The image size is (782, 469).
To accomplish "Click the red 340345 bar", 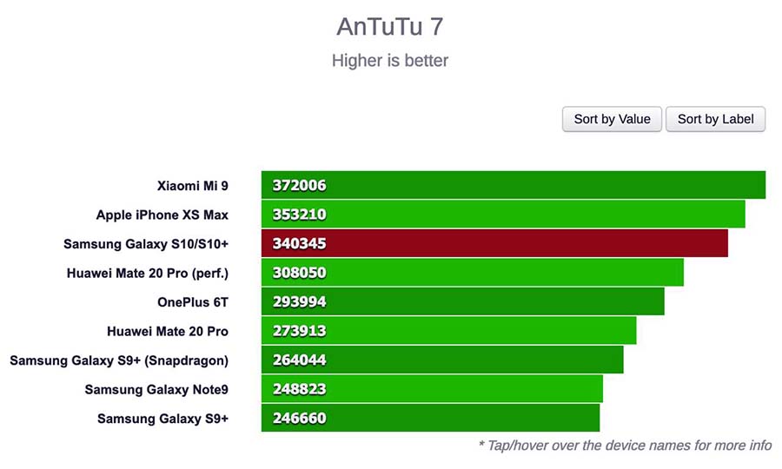I will coord(494,243).
